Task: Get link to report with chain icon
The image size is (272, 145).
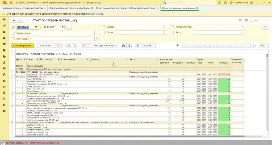Action: tap(257, 20)
